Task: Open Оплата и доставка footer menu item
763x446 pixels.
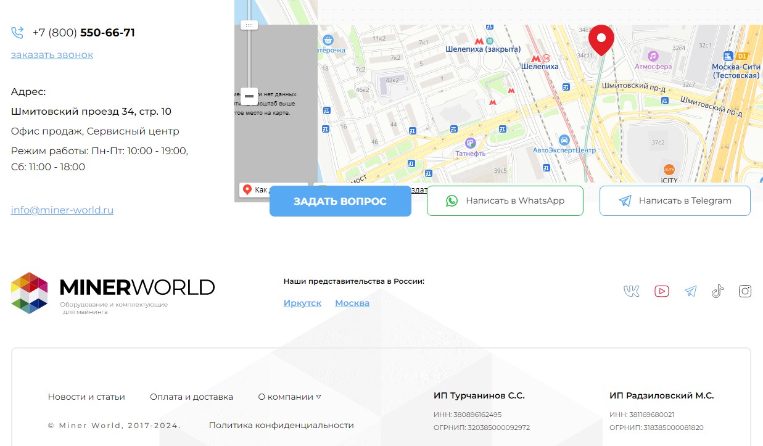Action: pyautogui.click(x=191, y=397)
